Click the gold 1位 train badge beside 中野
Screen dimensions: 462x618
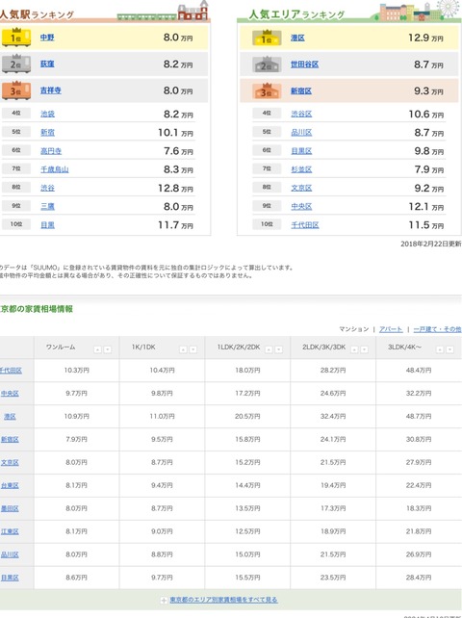coord(16,38)
